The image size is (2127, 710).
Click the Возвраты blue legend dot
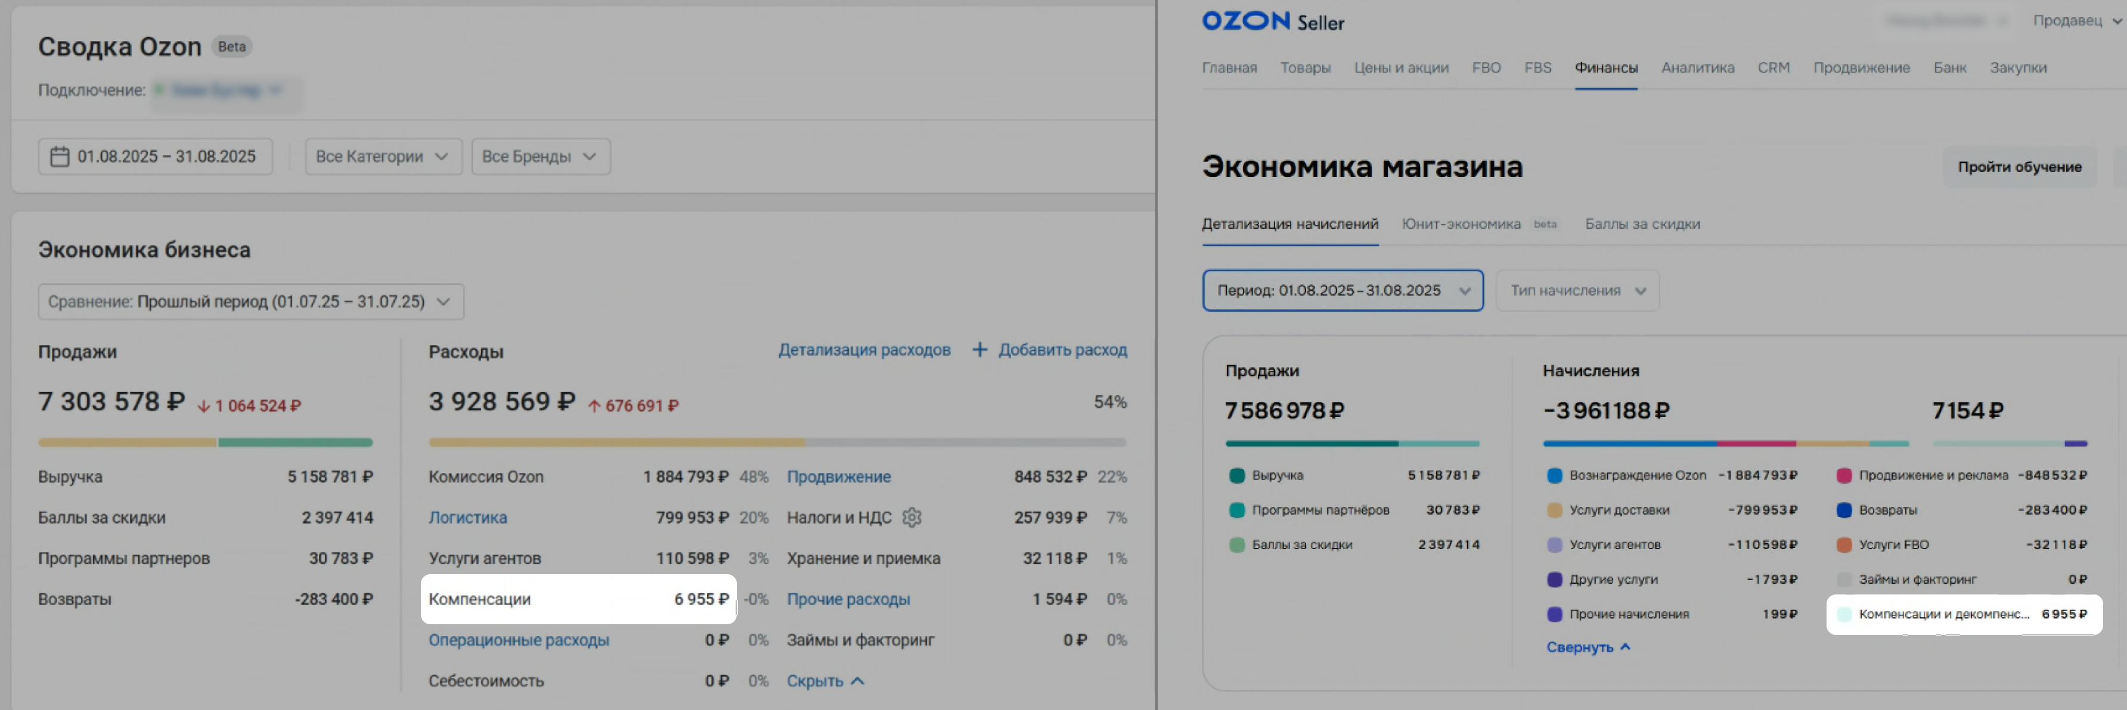(x=1843, y=510)
